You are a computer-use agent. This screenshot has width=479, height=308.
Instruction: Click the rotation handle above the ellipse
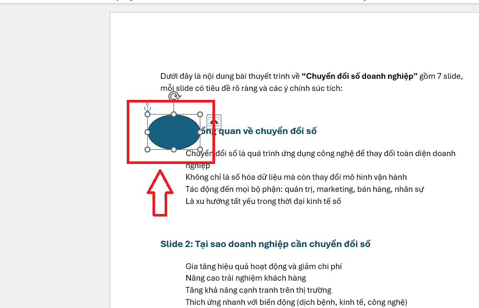pos(175,97)
